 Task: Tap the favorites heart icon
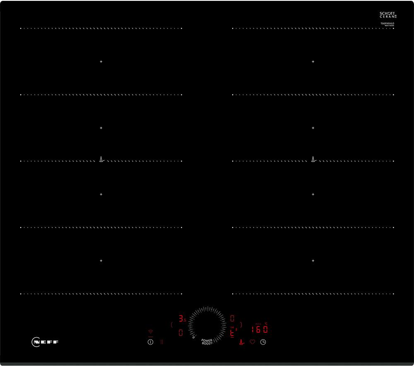tap(253, 341)
